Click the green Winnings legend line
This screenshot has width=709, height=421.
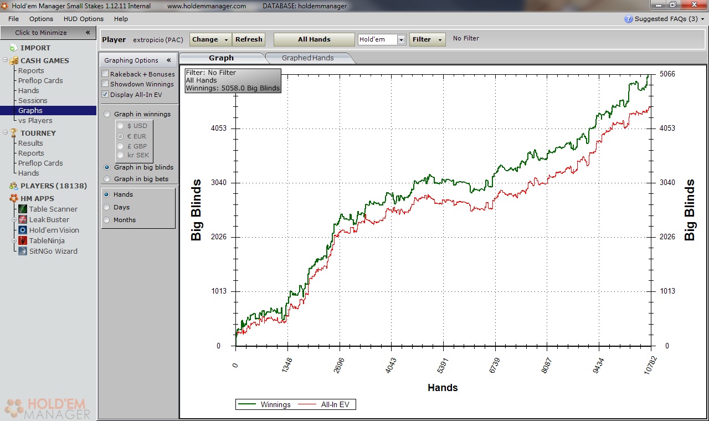pyautogui.click(x=248, y=404)
